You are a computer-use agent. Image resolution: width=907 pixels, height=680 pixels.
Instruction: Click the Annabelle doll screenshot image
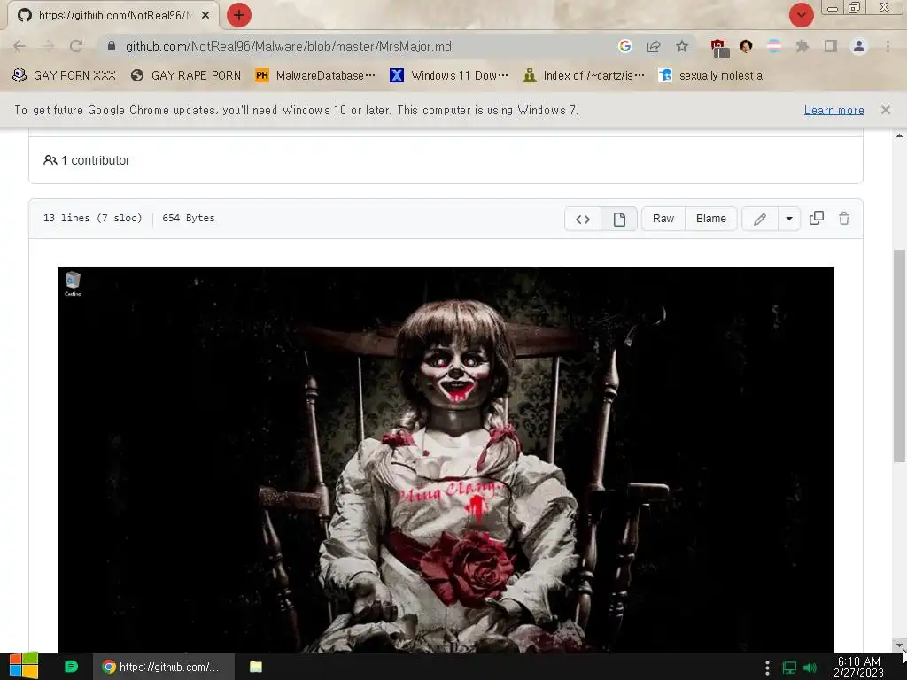pyautogui.click(x=446, y=460)
